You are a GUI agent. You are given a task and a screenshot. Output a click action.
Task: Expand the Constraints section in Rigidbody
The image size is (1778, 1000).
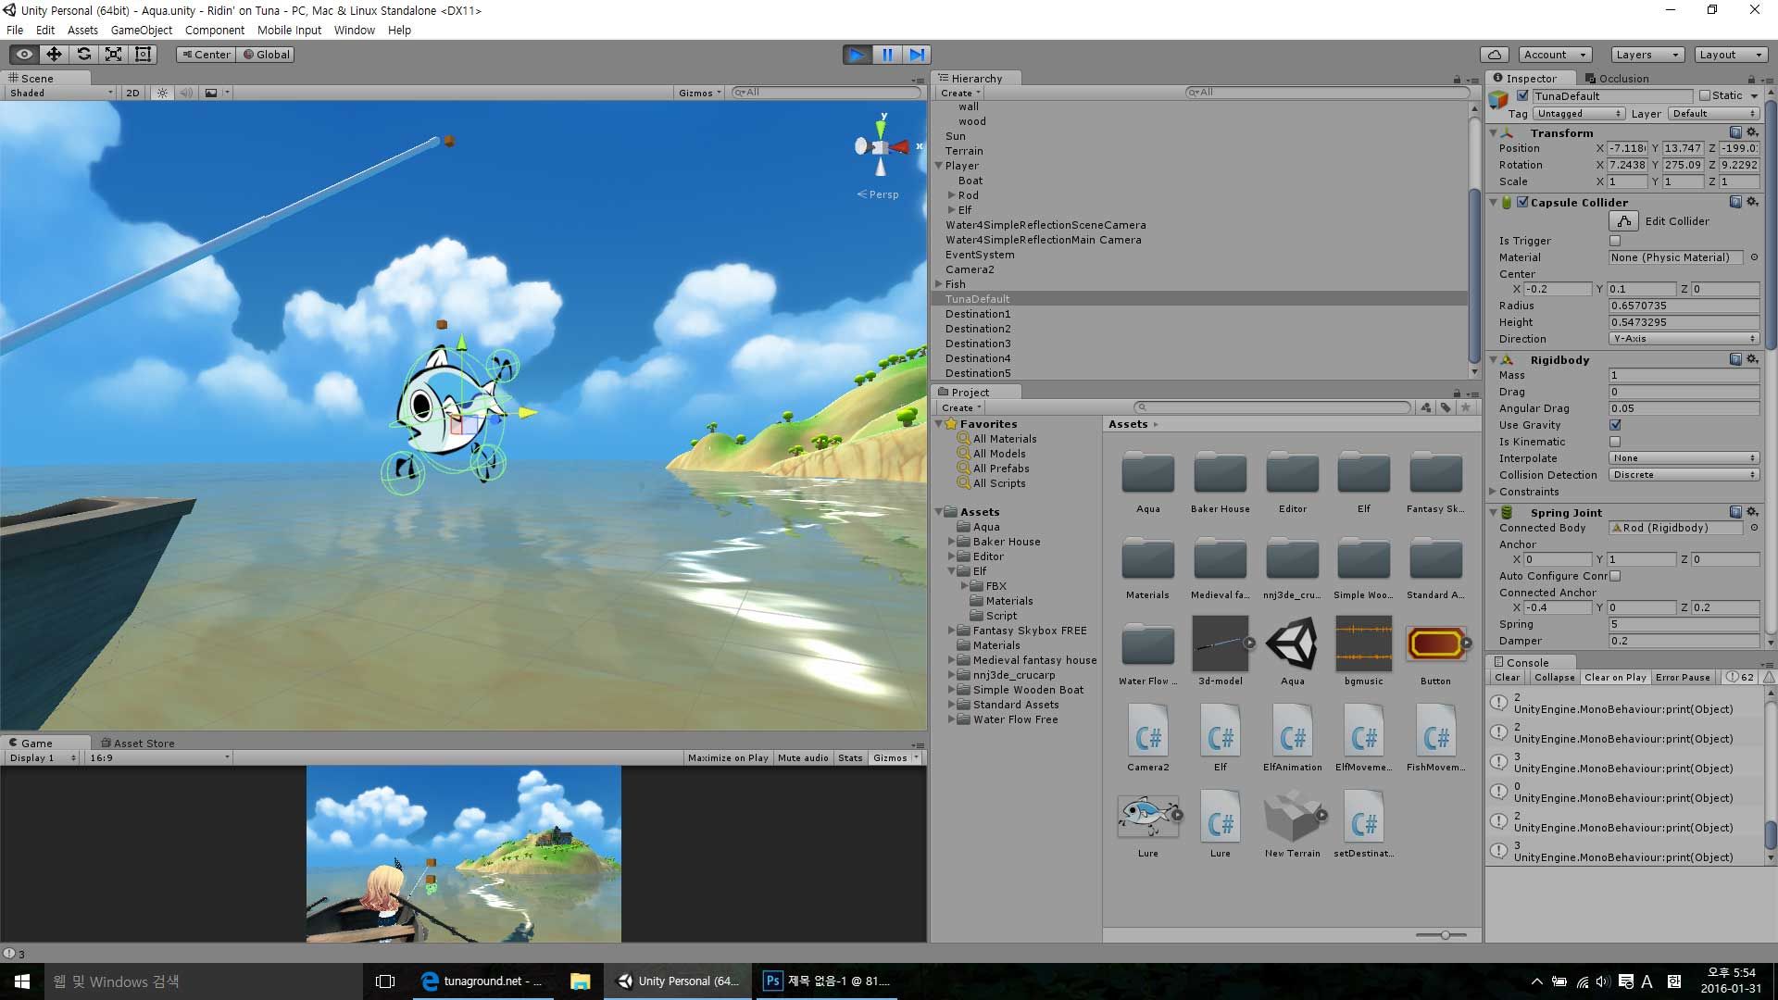[x=1493, y=492]
